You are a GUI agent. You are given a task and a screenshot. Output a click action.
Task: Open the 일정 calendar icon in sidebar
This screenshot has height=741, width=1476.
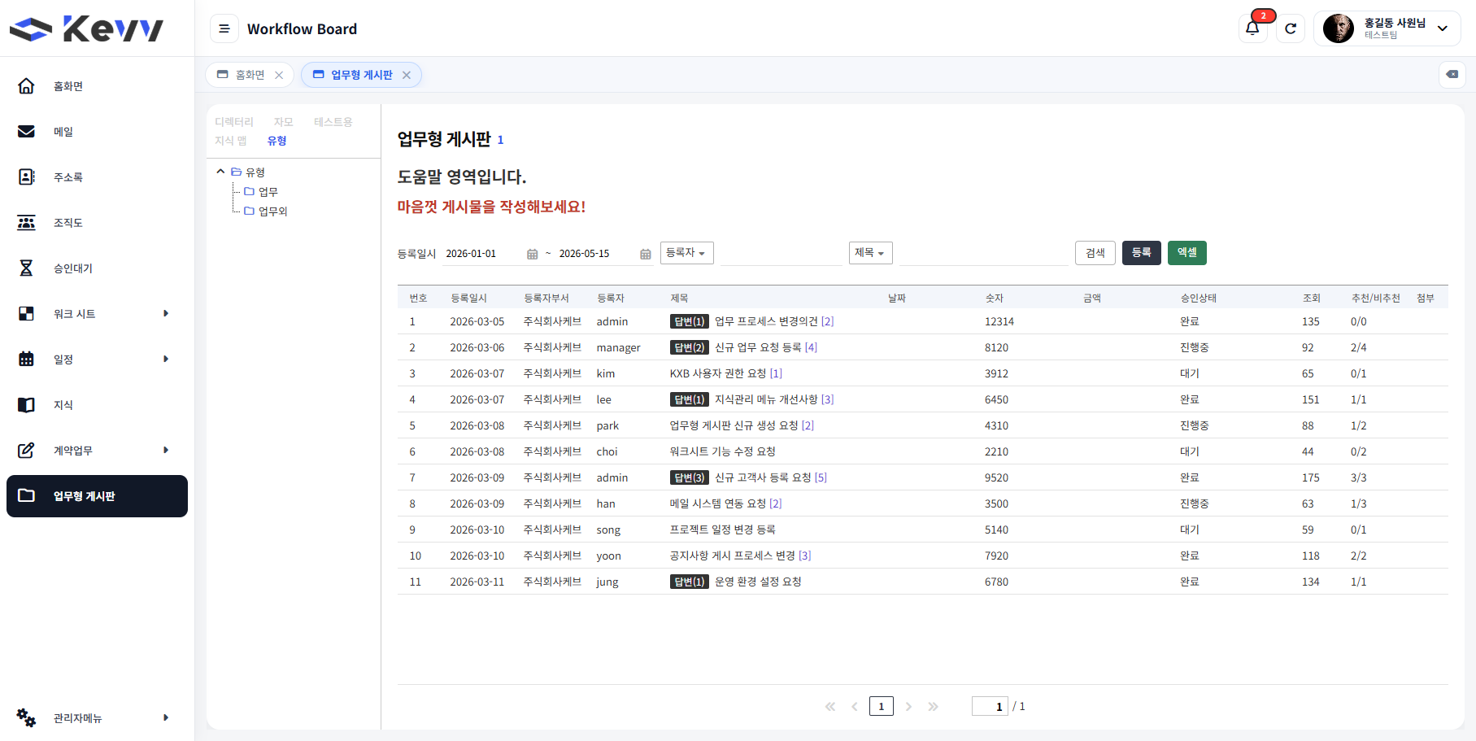coord(26,359)
